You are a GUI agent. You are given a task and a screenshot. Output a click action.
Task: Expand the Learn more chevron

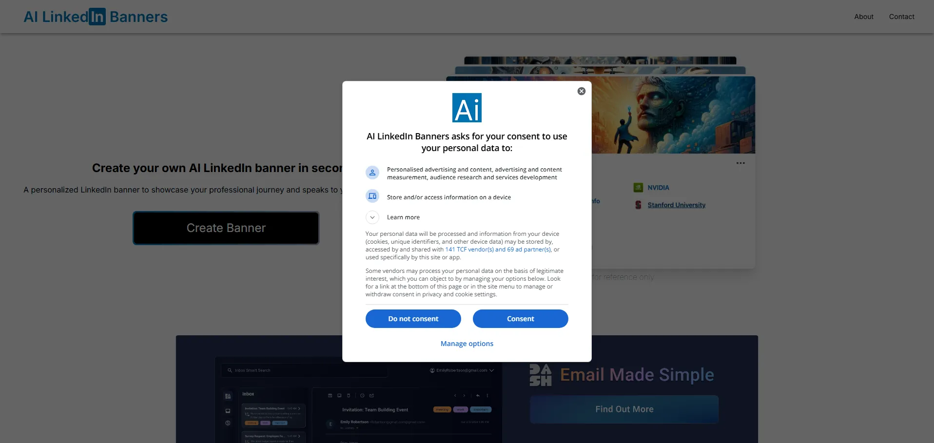pyautogui.click(x=372, y=217)
